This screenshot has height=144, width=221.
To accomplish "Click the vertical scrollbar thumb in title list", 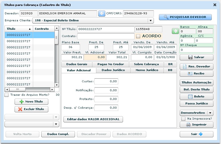I will tap(56, 38).
